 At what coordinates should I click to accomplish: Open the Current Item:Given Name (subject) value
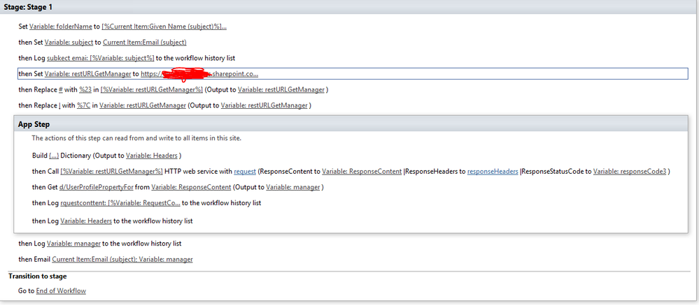164,27
